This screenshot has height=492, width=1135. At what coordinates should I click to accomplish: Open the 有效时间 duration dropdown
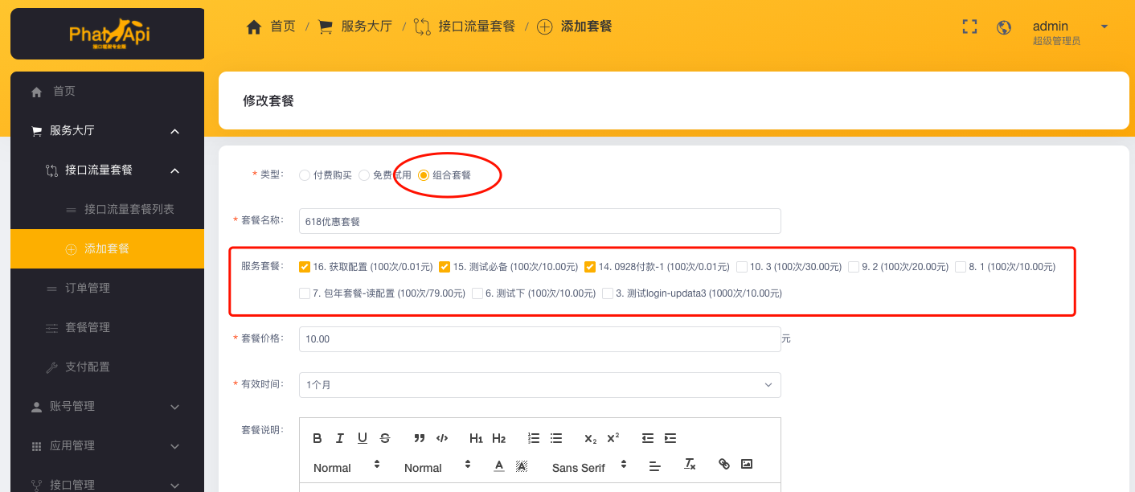[x=539, y=385]
